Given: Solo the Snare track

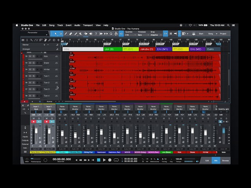Looking at the screenshot, I should tap(34, 63).
